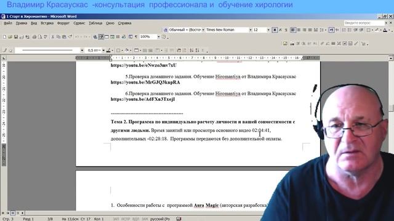Click the Insert Picture icon in picture toolbar
Screen dimensions: 394x221
pos(285,44)
